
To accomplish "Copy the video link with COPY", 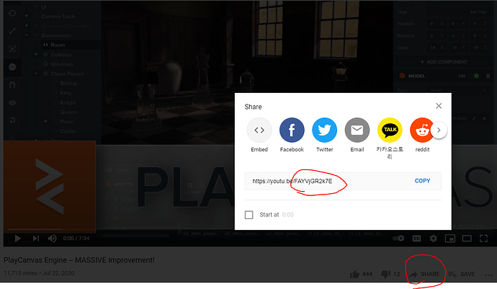I will pos(422,181).
